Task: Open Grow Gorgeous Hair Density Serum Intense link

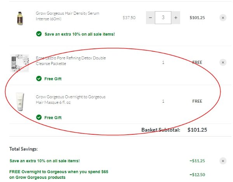Action: pyautogui.click(x=68, y=16)
